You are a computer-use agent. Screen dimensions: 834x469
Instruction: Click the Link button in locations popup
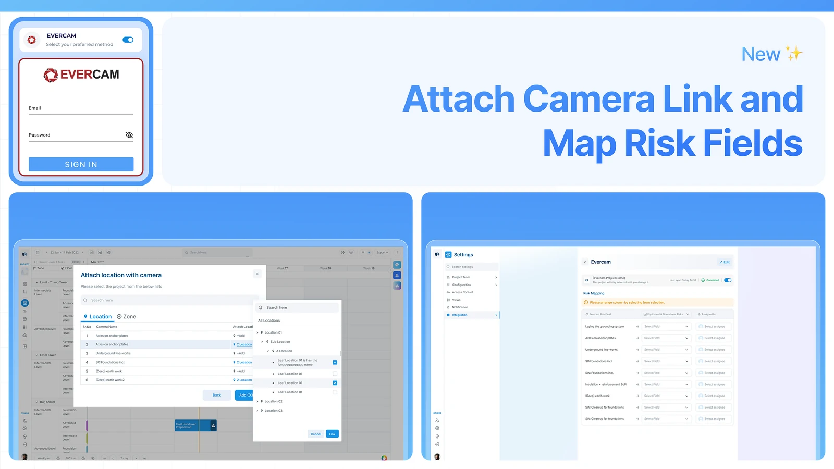(332, 434)
